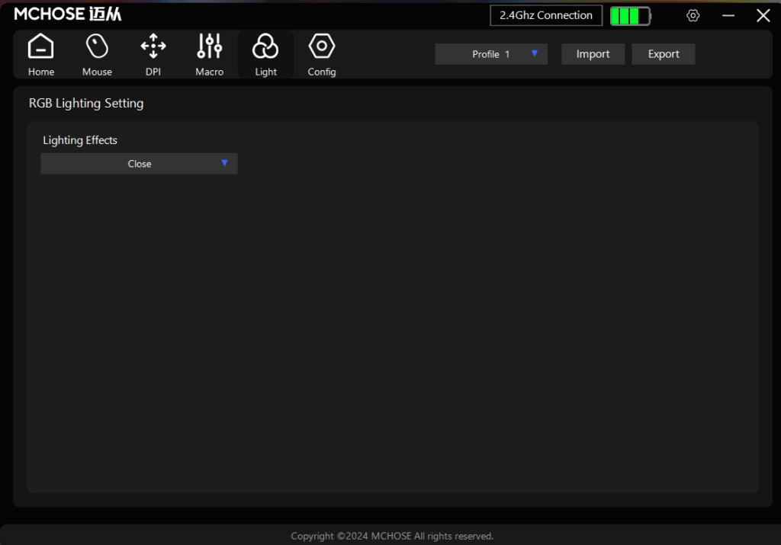Open the Profile 1 dropdown
Viewport: 781px width, 545px height.
point(490,54)
